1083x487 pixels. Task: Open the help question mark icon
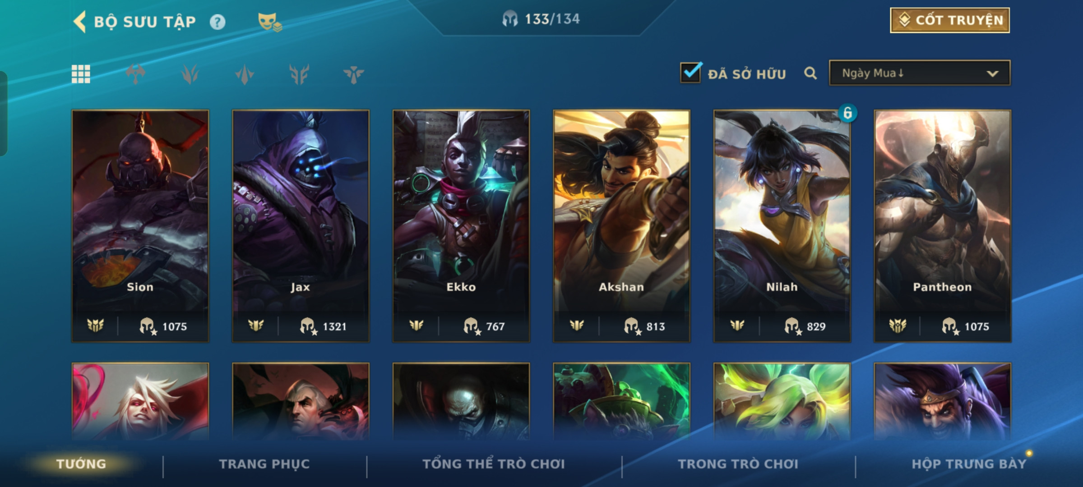218,22
